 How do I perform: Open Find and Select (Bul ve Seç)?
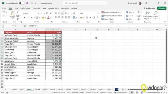[x=156, y=16]
